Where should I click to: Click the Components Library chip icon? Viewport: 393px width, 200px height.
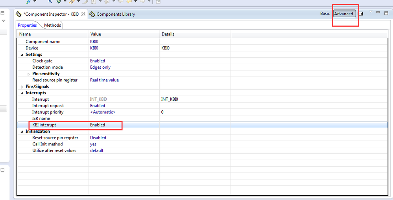92,14
